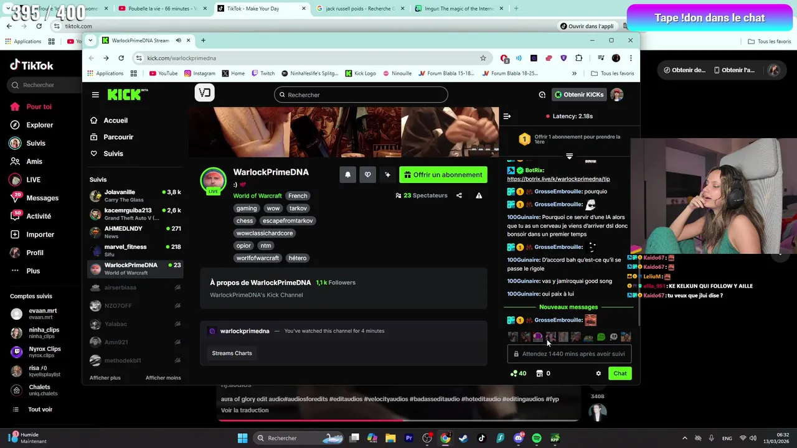This screenshot has height=448, width=797.
Task: Open kacemrguiba213 followed channel
Action: click(x=136, y=214)
